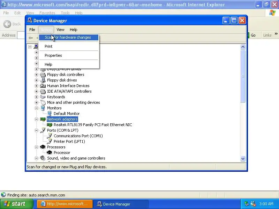Screen dimensions: 279x209
Task: Click the back arrow in Device Manager toolbar
Action: pos(31,38)
